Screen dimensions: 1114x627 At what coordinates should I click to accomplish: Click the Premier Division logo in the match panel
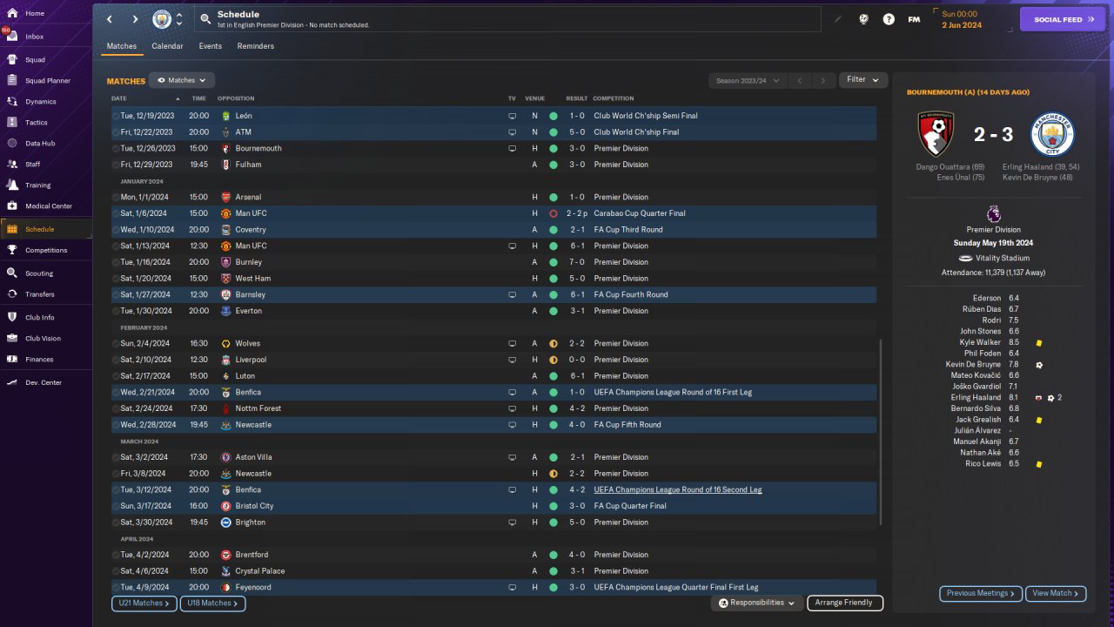993,212
